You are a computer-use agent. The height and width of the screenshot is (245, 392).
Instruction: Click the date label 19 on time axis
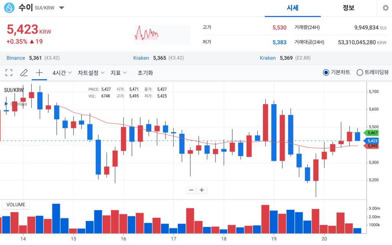(274, 239)
